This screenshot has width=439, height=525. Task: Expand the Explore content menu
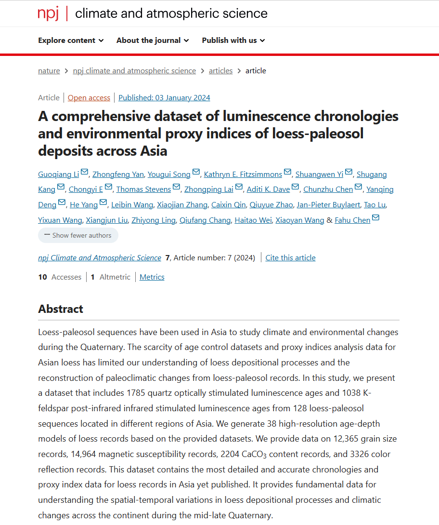(x=71, y=40)
